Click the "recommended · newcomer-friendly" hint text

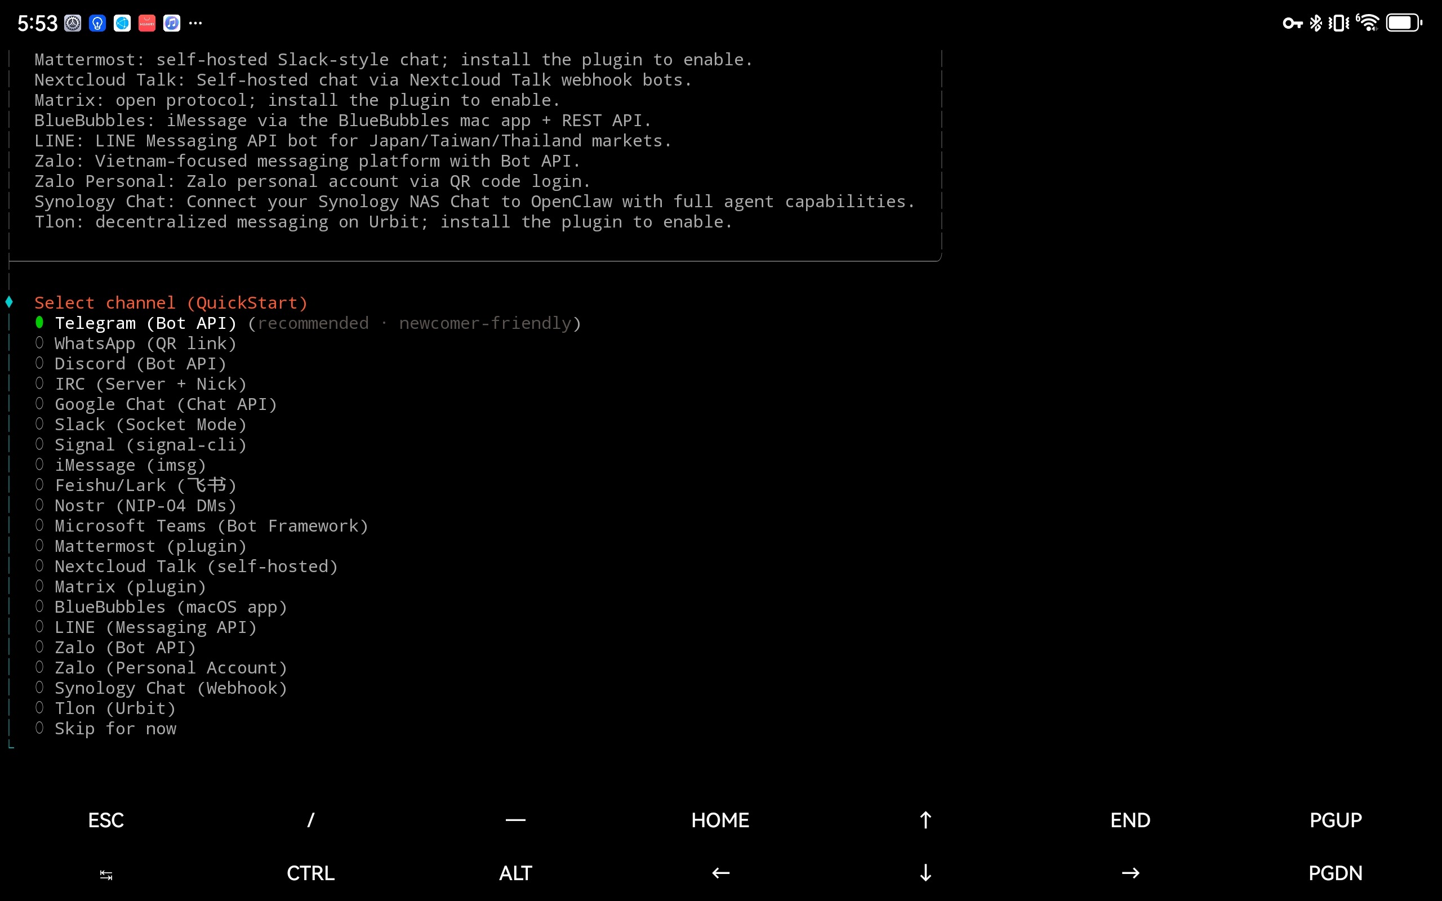tap(415, 323)
